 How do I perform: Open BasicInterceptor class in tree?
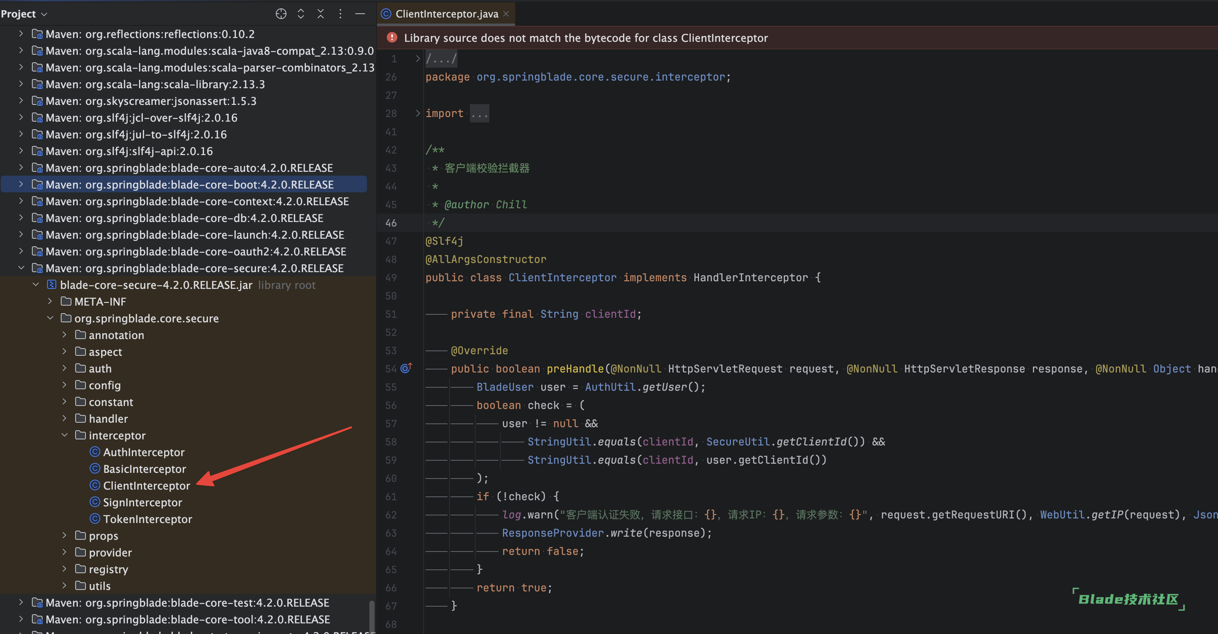click(144, 468)
